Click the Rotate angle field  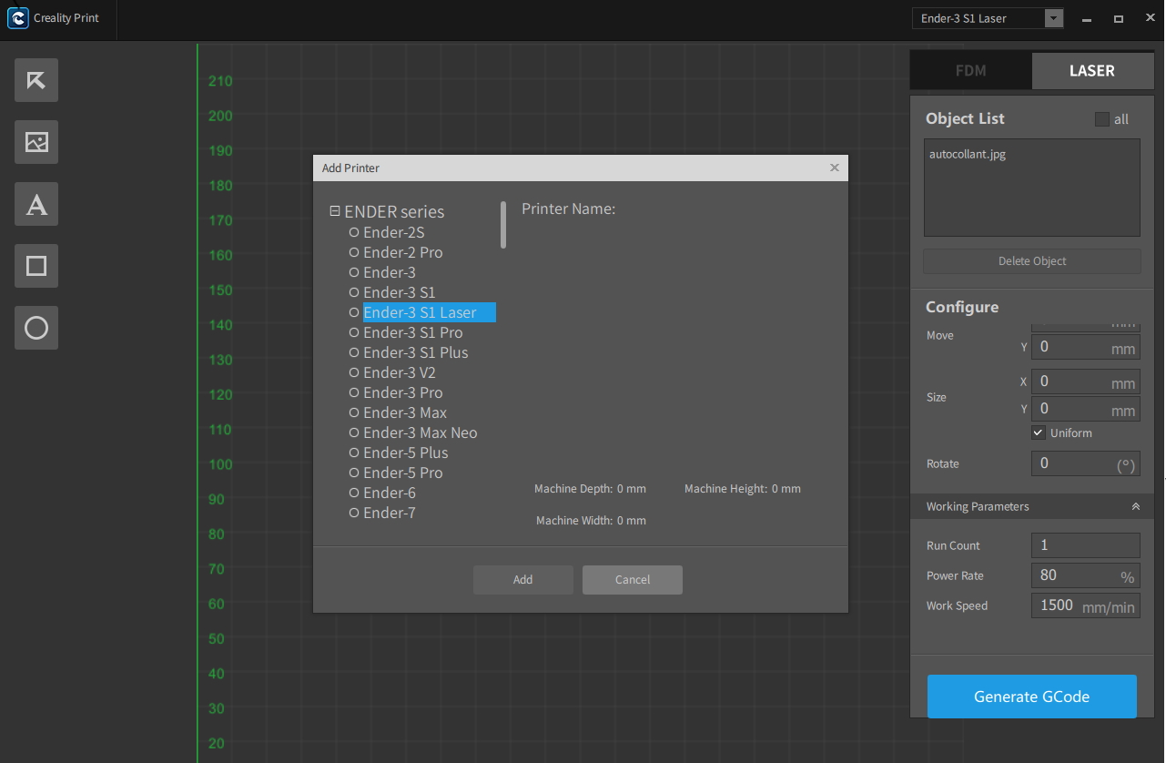pyautogui.click(x=1086, y=463)
